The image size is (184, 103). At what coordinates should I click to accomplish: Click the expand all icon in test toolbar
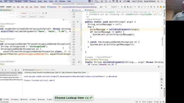pyautogui.click(x=3, y=70)
